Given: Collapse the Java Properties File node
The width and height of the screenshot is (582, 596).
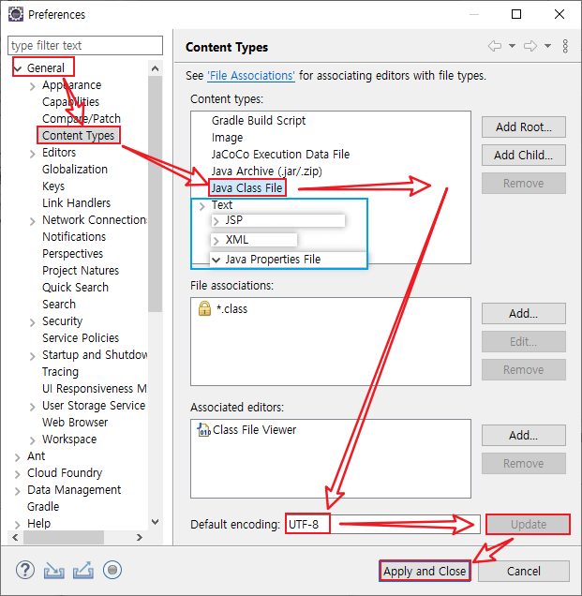Looking at the screenshot, I should click(x=216, y=260).
